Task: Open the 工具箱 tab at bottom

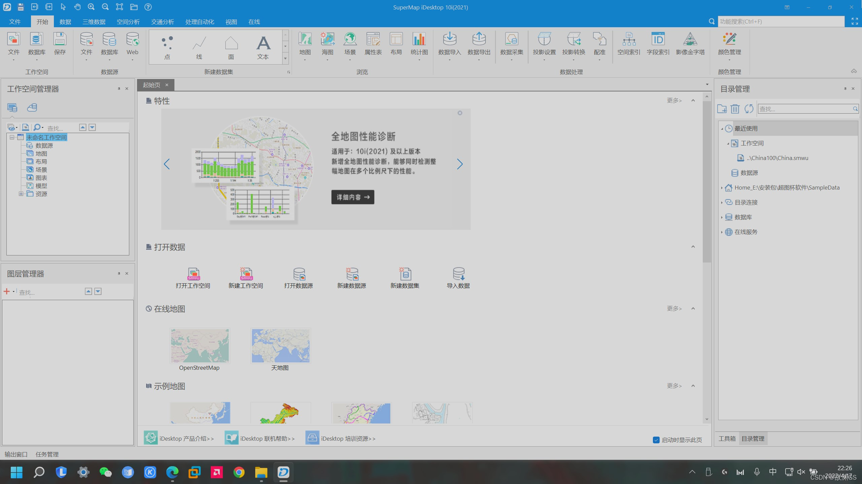Action: [x=727, y=439]
